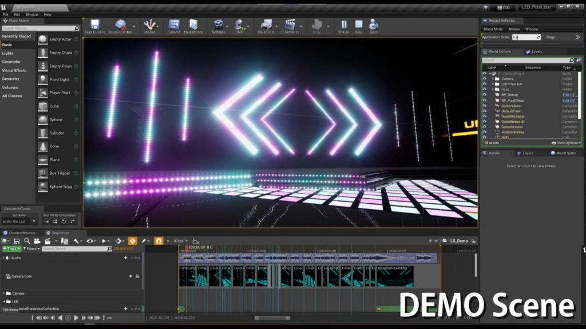Open View Options in World Outliner
Image resolution: width=586 pixels, height=329 pixels.
tap(566, 143)
